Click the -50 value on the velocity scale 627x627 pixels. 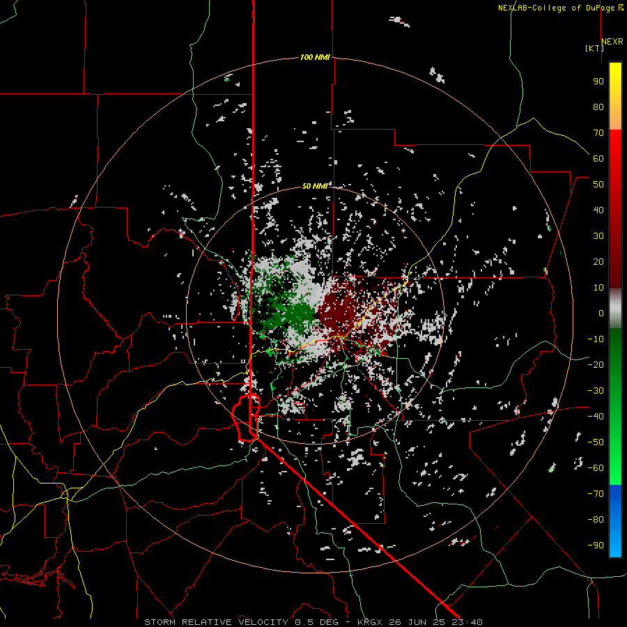tap(596, 442)
